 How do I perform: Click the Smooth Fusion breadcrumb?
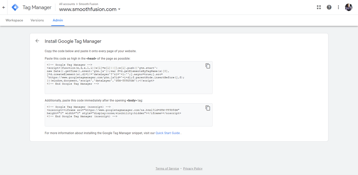click(88, 4)
